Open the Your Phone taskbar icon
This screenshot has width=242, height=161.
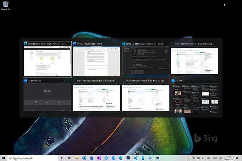coord(143,158)
